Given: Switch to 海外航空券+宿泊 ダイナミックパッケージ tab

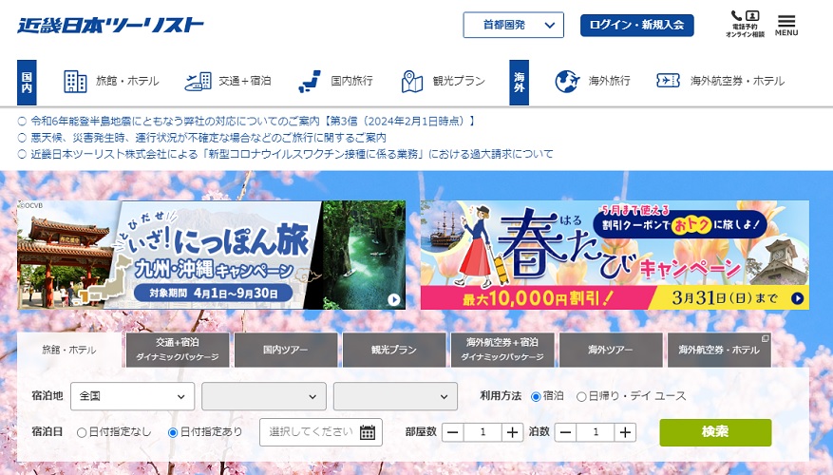Looking at the screenshot, I should pyautogui.click(x=502, y=350).
